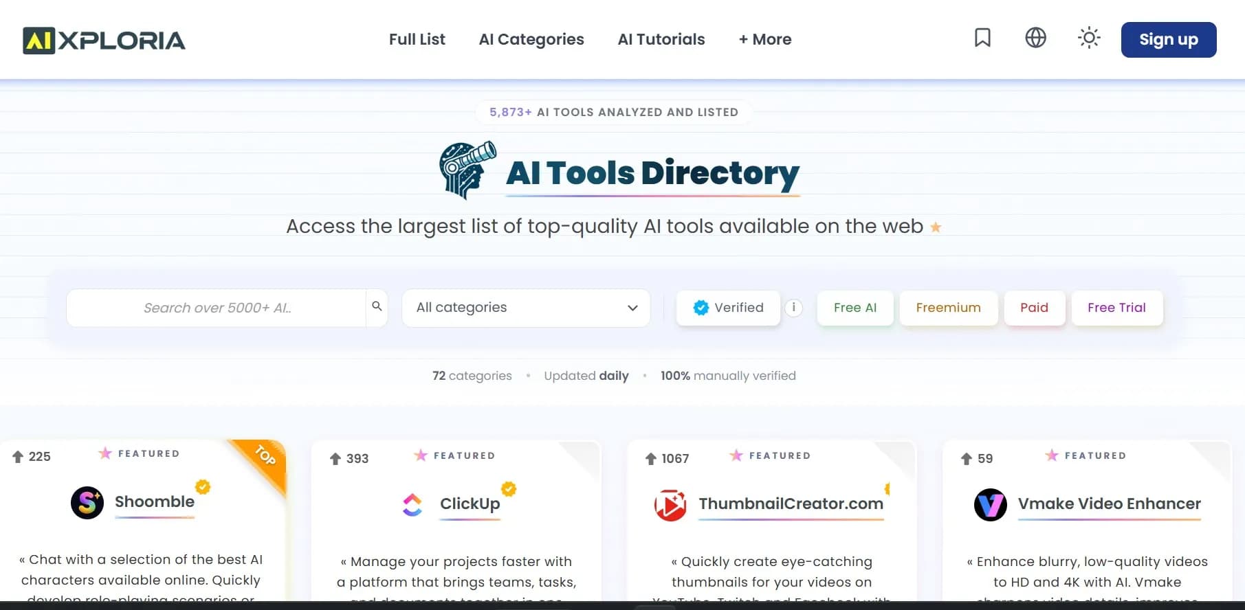Filter by Free Trial tools

click(x=1117, y=308)
